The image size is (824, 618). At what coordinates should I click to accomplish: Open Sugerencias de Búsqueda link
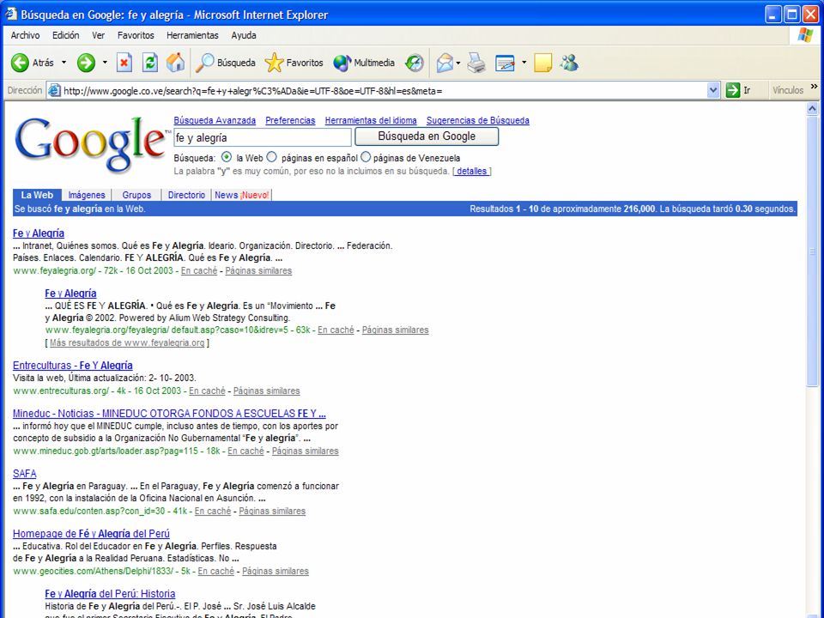point(478,120)
